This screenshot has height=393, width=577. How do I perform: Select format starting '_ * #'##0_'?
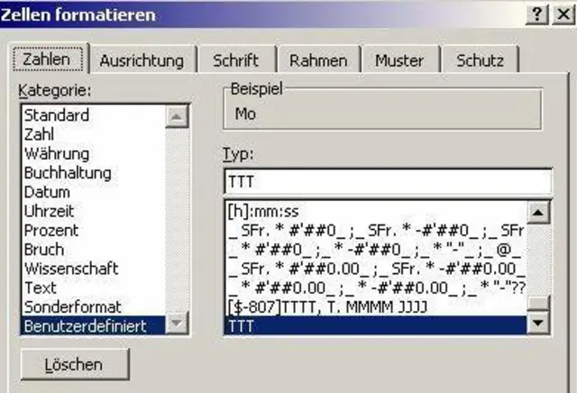click(x=376, y=250)
